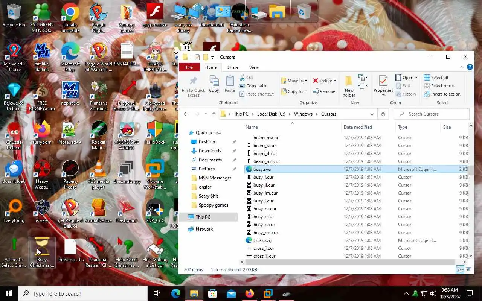The image size is (482, 301).
Task: Open the Copy to dropdown
Action: click(x=294, y=91)
